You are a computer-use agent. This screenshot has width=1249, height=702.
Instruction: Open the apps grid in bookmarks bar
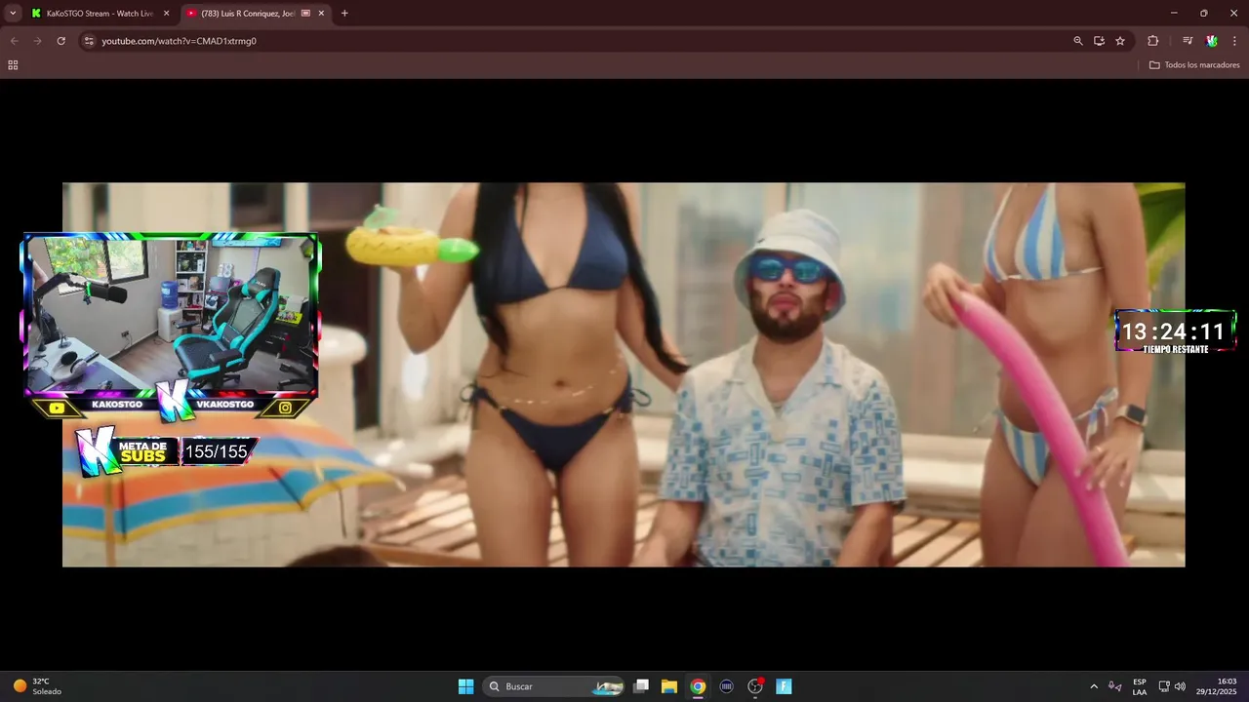(x=13, y=65)
